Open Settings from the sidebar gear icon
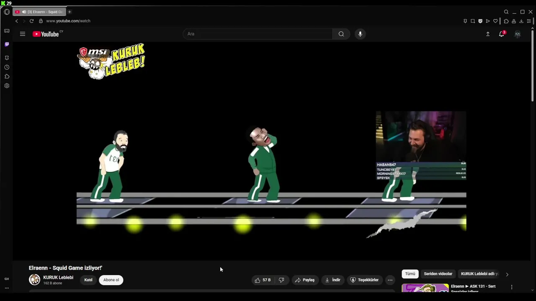The height and width of the screenshot is (301, 536). tap(7, 86)
